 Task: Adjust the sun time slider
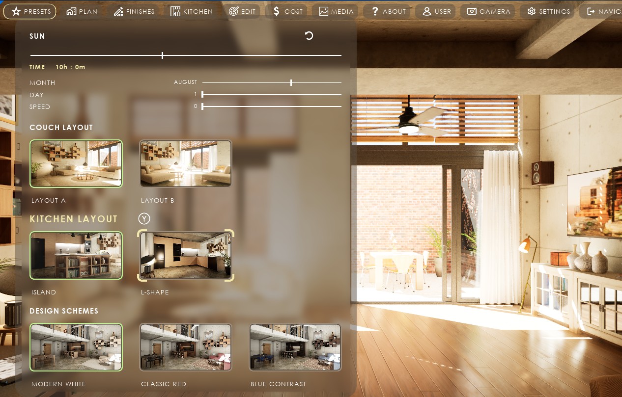(x=186, y=55)
